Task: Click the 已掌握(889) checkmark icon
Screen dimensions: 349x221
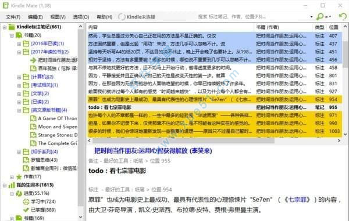Action: [26, 210]
